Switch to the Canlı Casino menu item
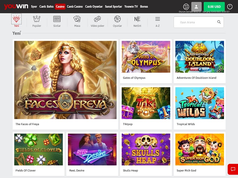 [x=75, y=7]
